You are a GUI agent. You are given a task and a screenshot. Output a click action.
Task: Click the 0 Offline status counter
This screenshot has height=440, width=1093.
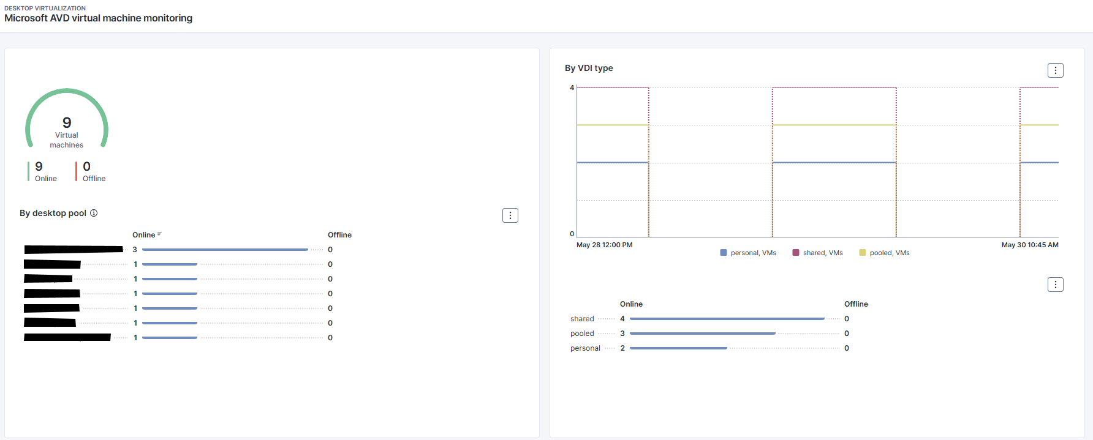click(93, 171)
